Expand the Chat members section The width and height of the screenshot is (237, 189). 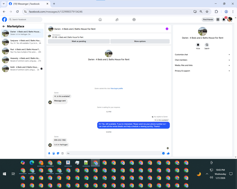(202, 60)
